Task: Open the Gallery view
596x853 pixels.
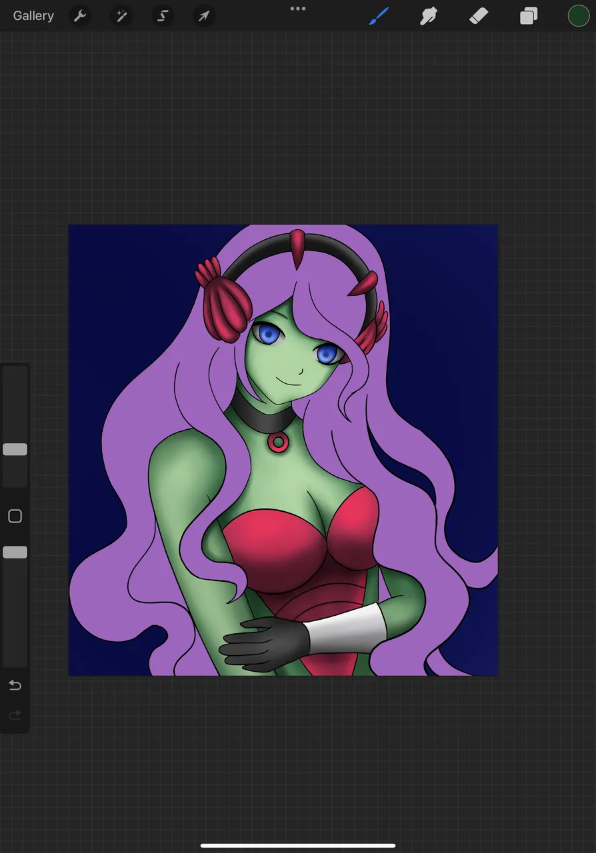Action: [33, 16]
